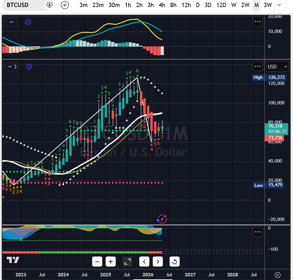Click the current price label 76,318
Viewport: 293px width, 280px height.
coord(277,129)
